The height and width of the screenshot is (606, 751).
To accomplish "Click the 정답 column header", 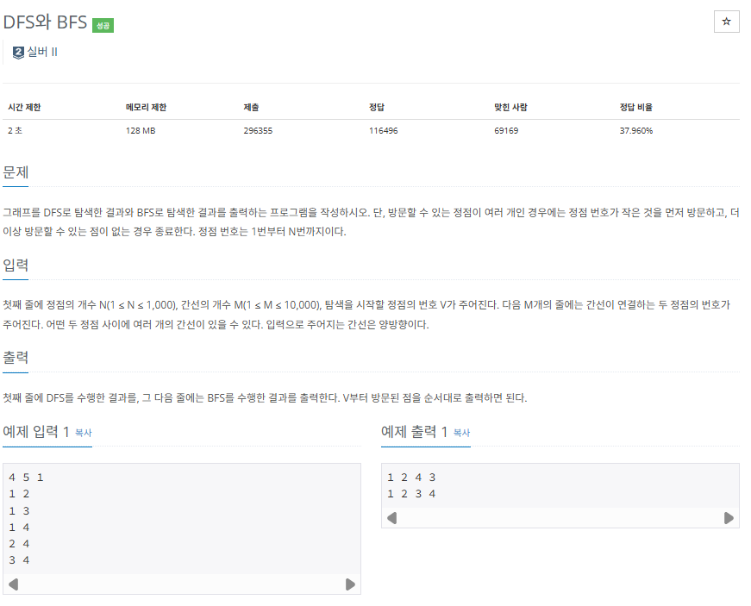I will click(377, 107).
